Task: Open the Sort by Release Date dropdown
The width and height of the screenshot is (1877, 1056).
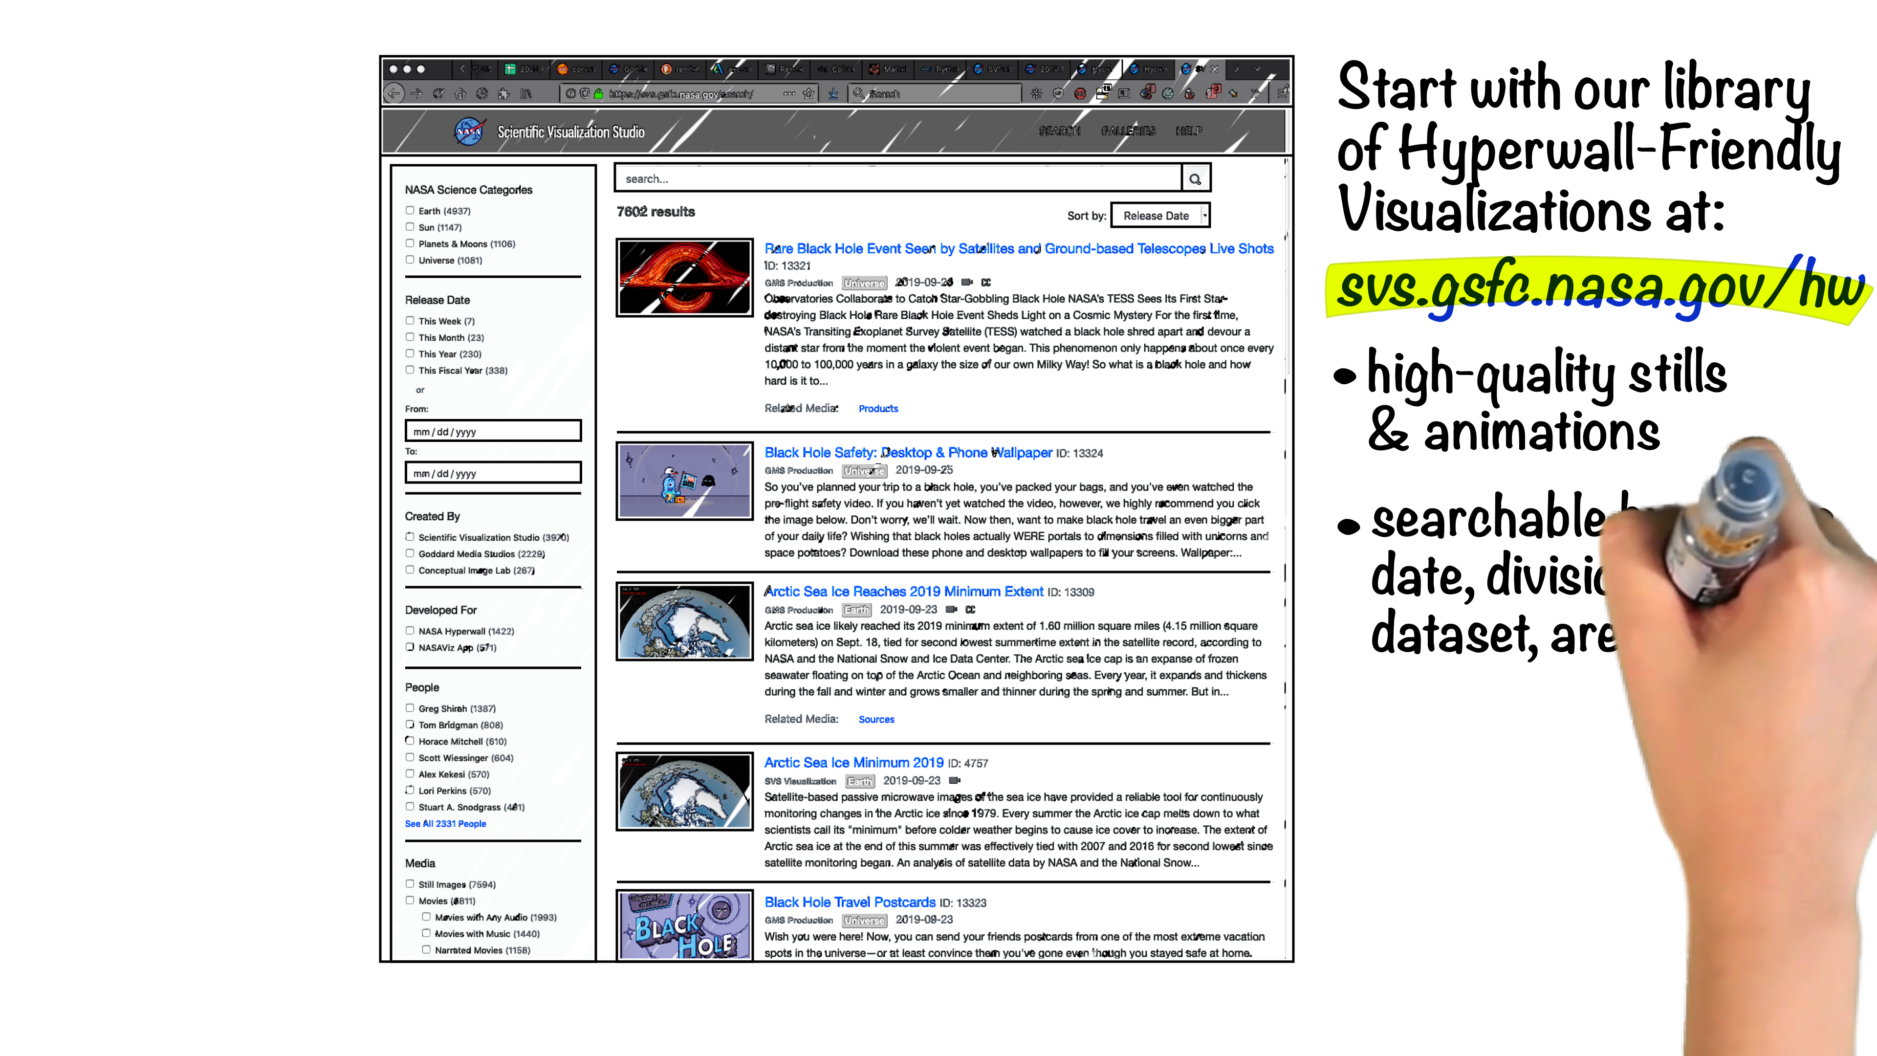Action: click(1160, 216)
